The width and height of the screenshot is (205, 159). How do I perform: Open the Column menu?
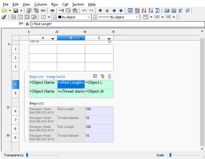point(41,4)
